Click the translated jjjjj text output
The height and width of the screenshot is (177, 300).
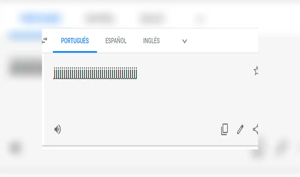coord(95,73)
